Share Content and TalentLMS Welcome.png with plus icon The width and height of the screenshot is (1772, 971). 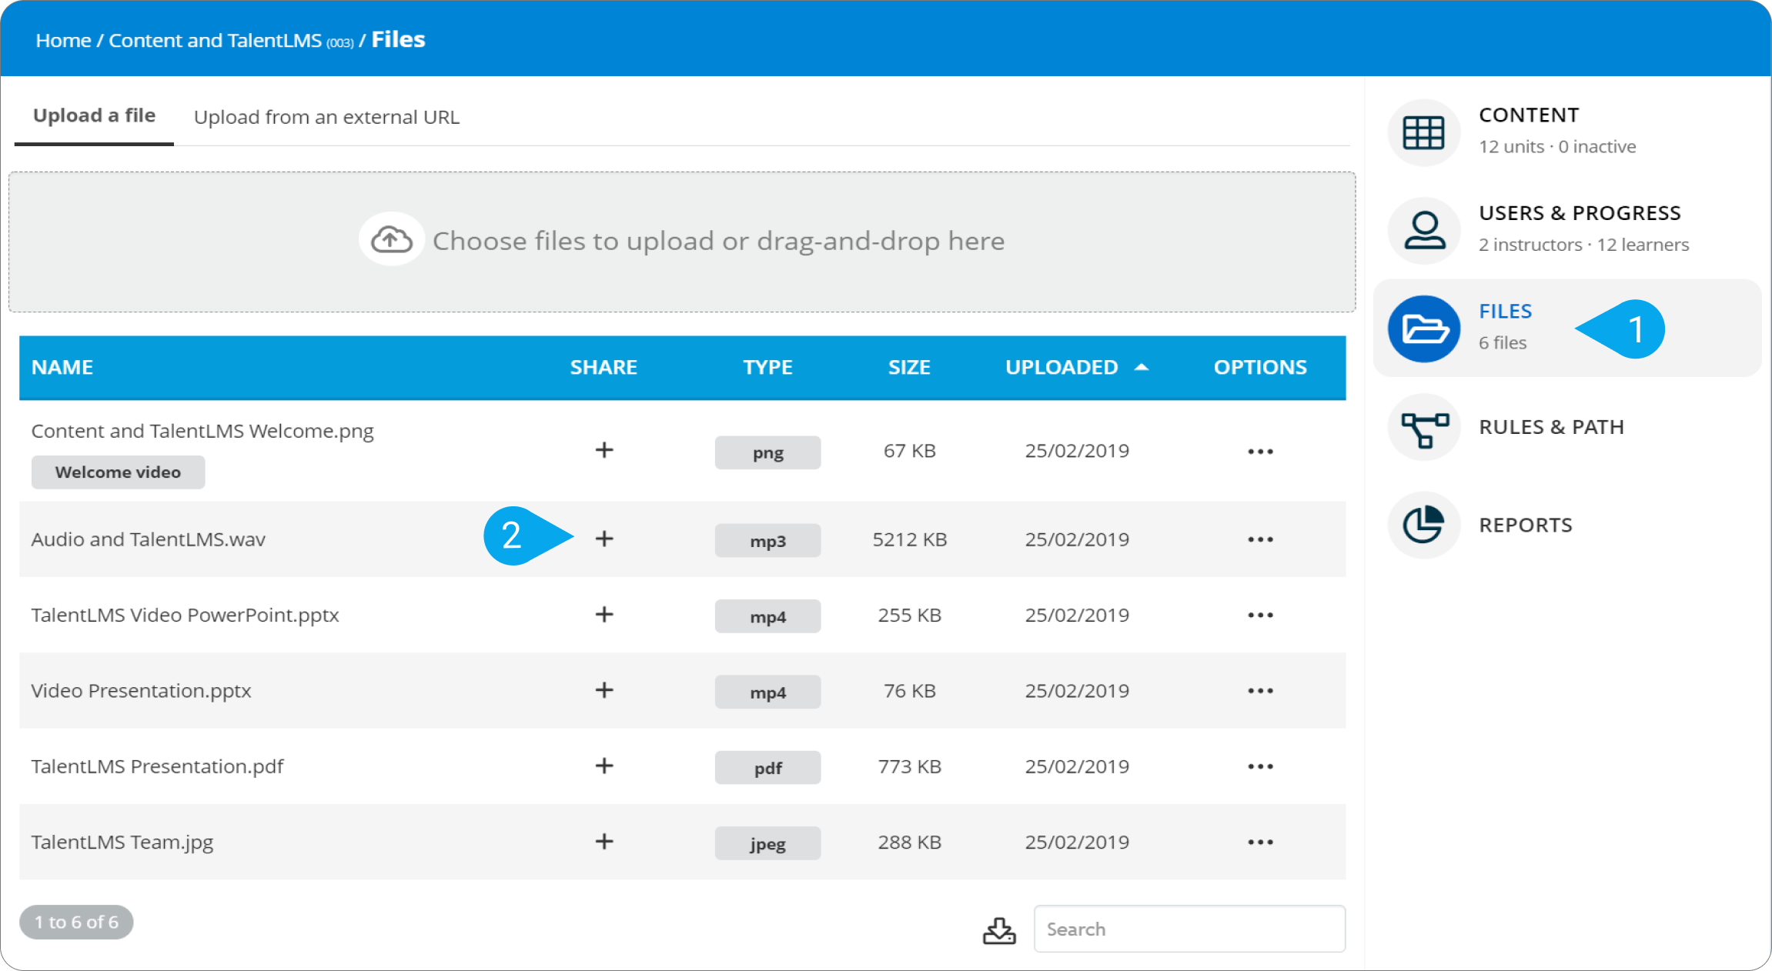604,450
